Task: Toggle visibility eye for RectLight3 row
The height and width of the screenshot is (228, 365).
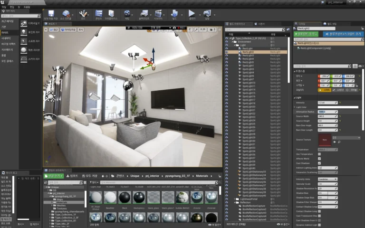Action: [x=227, y=56]
